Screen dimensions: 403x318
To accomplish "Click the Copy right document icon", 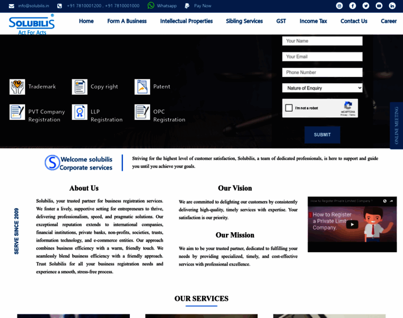I will 80,87.
